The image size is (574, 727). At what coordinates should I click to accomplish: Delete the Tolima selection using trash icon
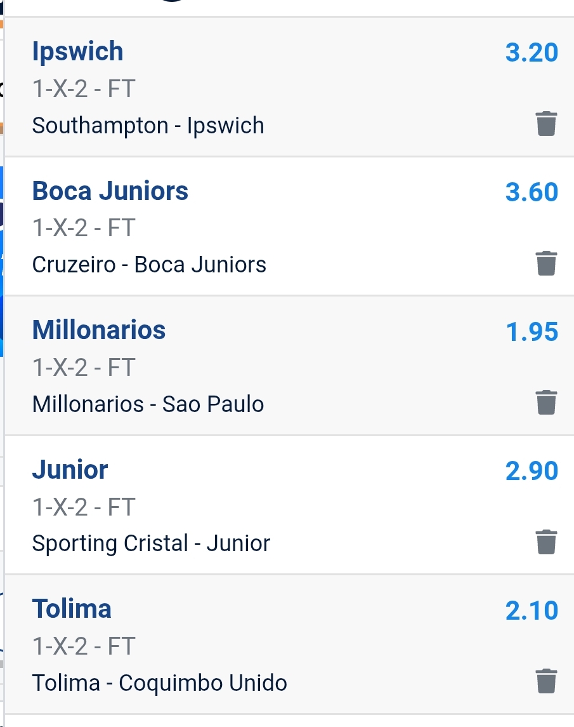[546, 681]
